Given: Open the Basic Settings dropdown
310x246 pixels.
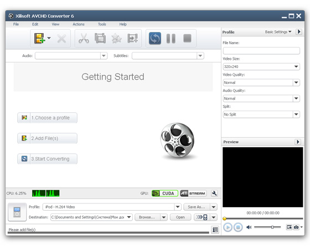Looking at the screenshot, I should click(278, 32).
